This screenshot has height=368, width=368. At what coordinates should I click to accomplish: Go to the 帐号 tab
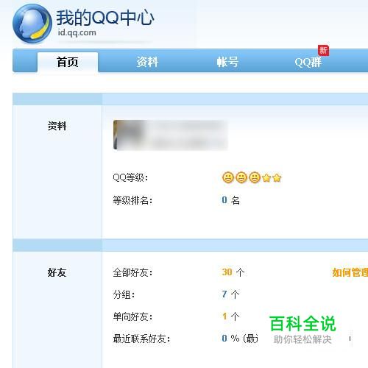coord(227,62)
